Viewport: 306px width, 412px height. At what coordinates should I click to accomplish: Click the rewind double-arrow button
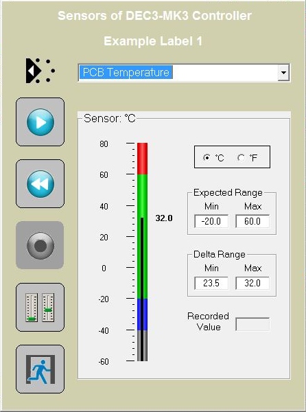click(x=40, y=183)
